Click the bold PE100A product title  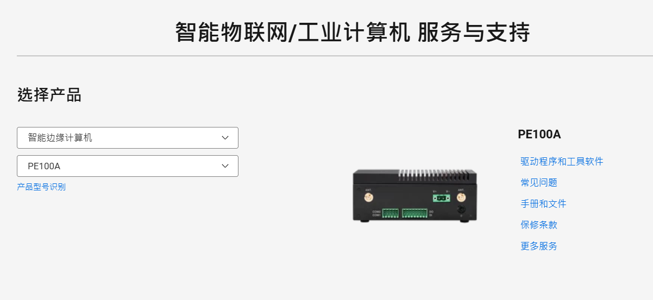tap(539, 135)
